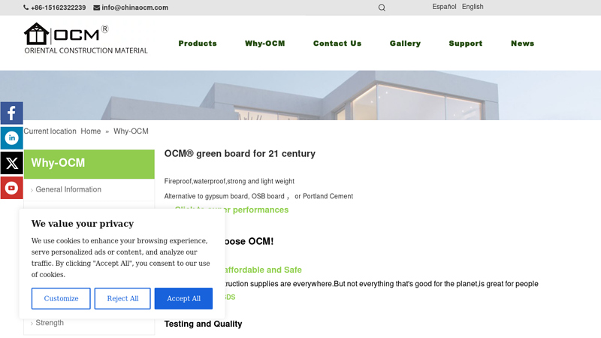601x338 pixels.
Task: Click the chevron before General Information
Action: [32, 190]
